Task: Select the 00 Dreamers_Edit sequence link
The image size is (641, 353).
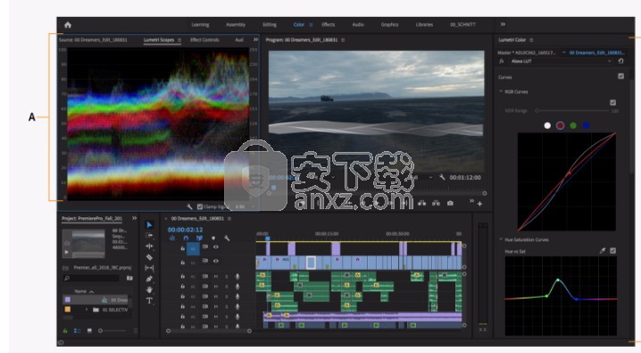Action: point(596,53)
